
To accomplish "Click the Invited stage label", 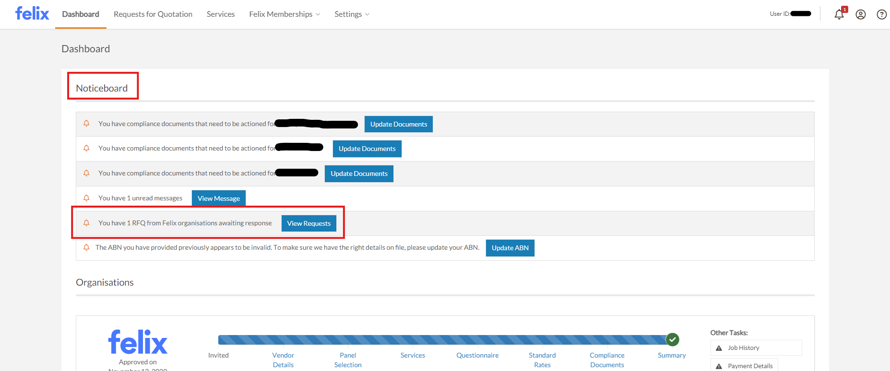I will (x=218, y=355).
